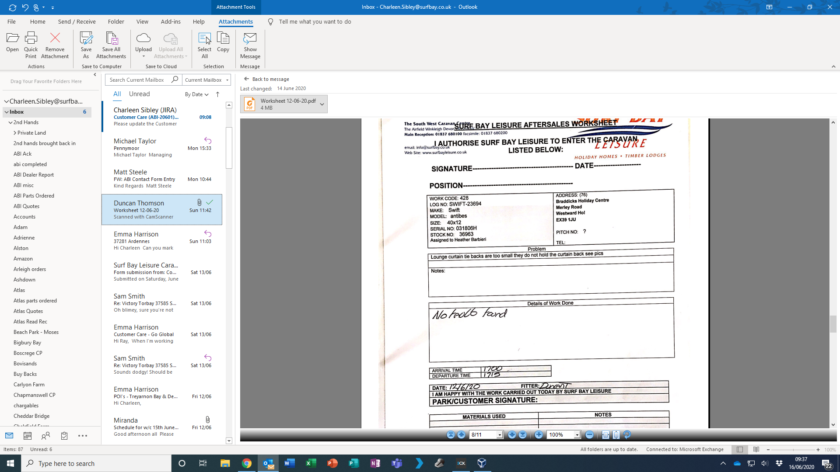Click the Outlook zoom slider in status bar
The width and height of the screenshot is (840, 472).
(793, 449)
